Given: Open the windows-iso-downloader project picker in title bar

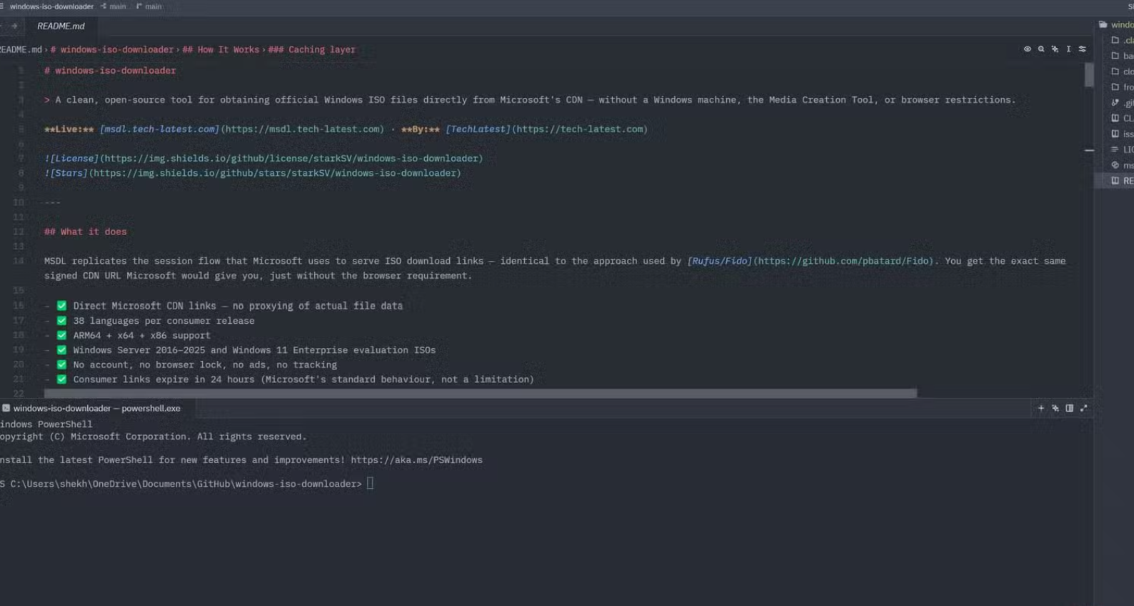Looking at the screenshot, I should click(51, 6).
